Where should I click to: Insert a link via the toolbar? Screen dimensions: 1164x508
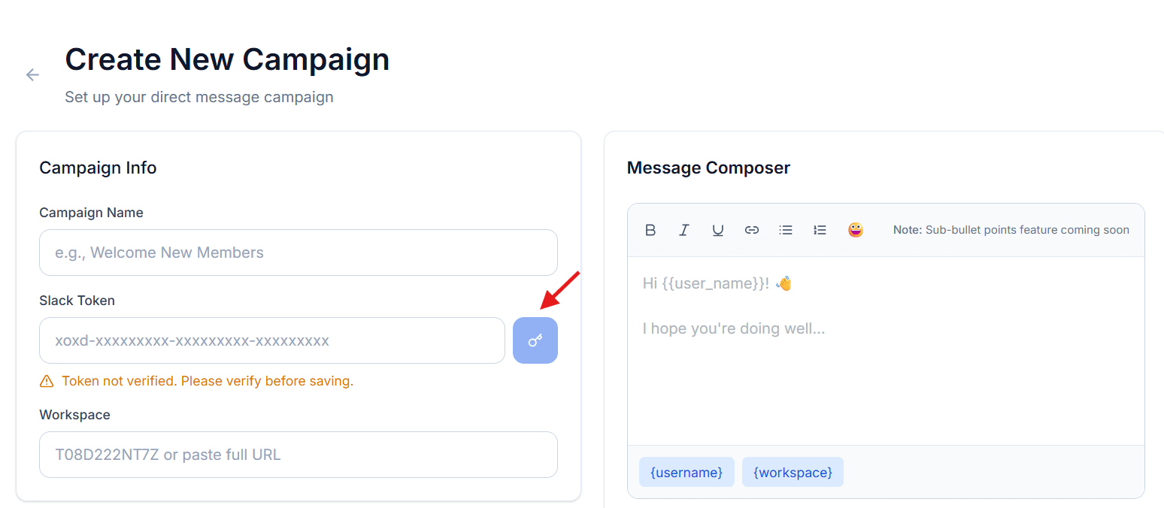point(752,230)
